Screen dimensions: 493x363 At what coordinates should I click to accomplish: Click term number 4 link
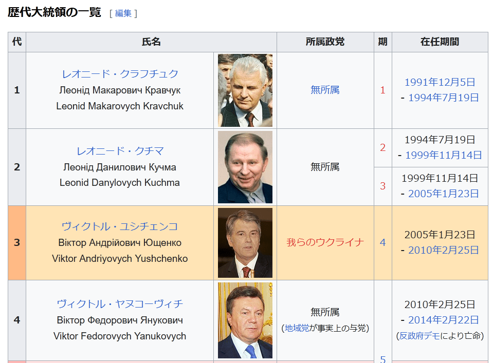[x=382, y=242]
